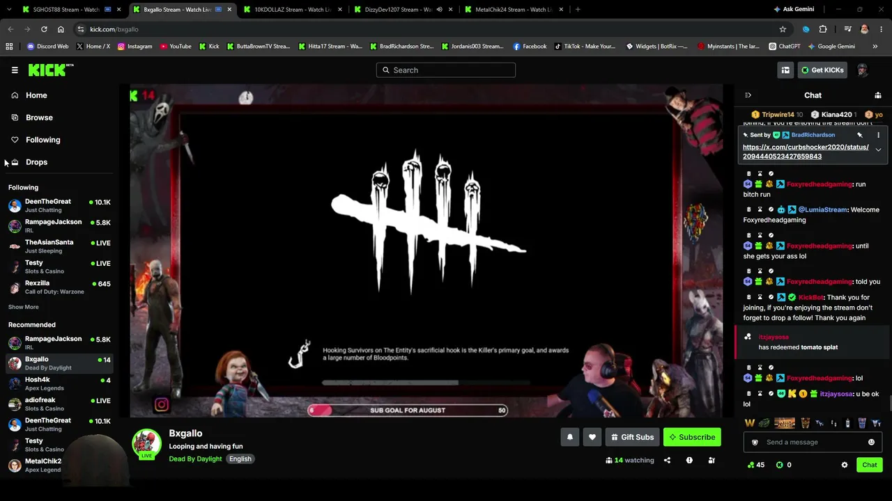Click the browser address bar URL
Viewport: 892px width, 501px height.
tap(114, 29)
